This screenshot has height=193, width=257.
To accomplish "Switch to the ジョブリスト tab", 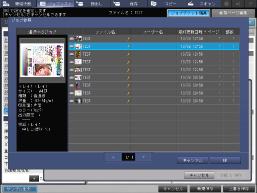I will pos(56,3).
